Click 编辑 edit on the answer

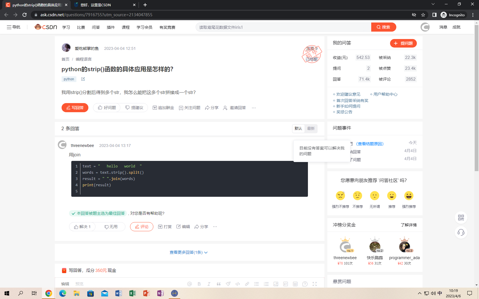[183, 227]
